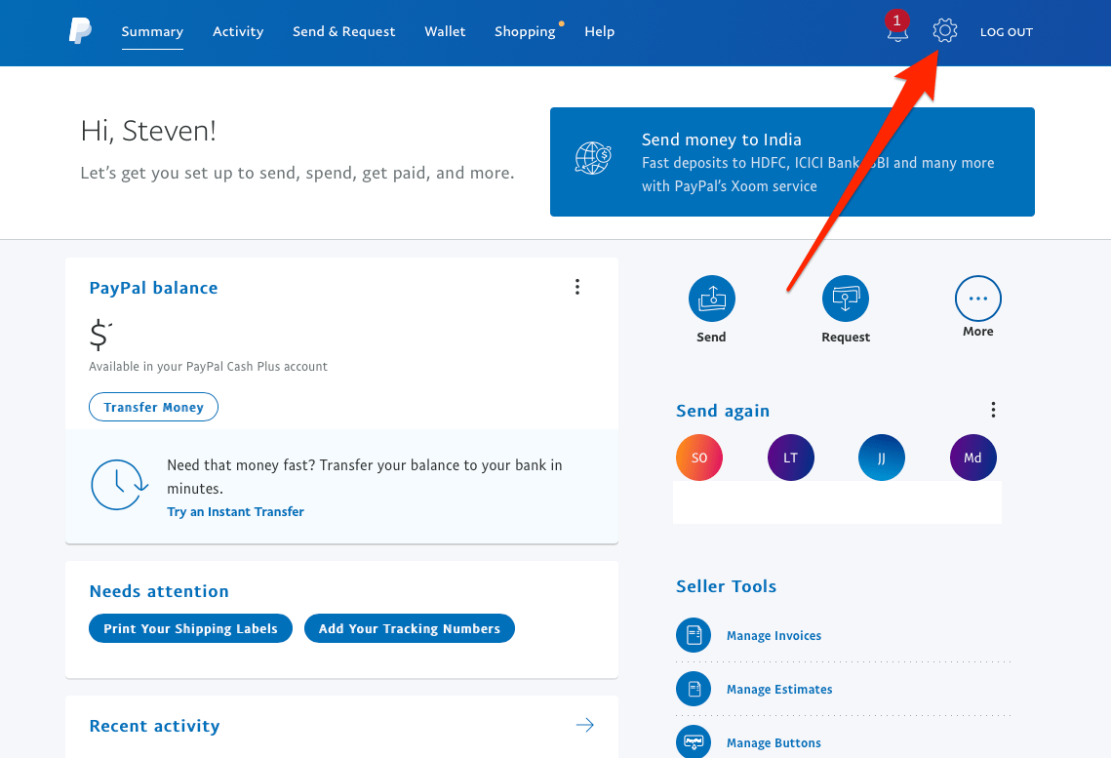The height and width of the screenshot is (758, 1111).
Task: Click the globe icon in India banner
Action: [594, 158]
